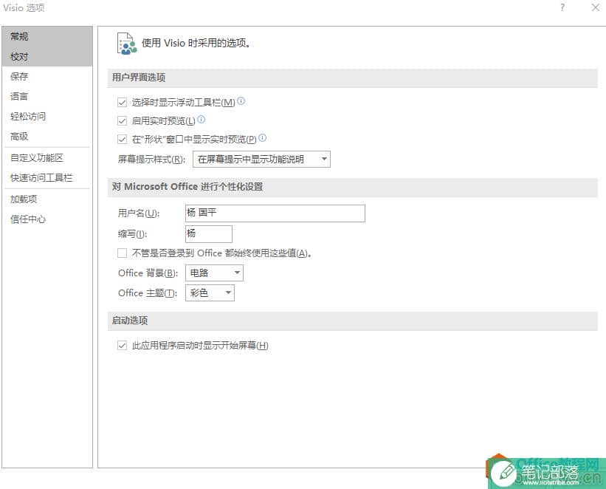The image size is (606, 489).
Task: Switch to the 保存 category
Action: 47,77
